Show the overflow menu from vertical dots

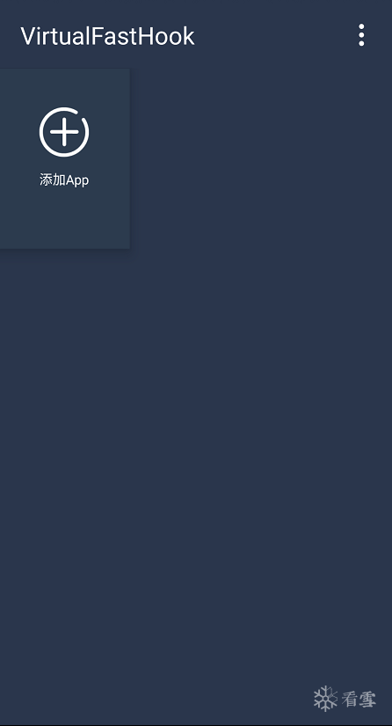(x=361, y=35)
